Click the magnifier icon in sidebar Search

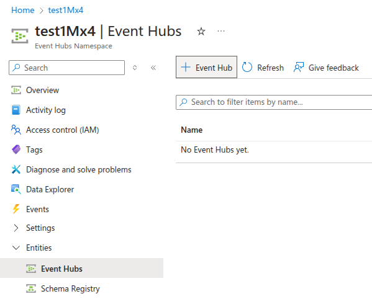coord(16,68)
